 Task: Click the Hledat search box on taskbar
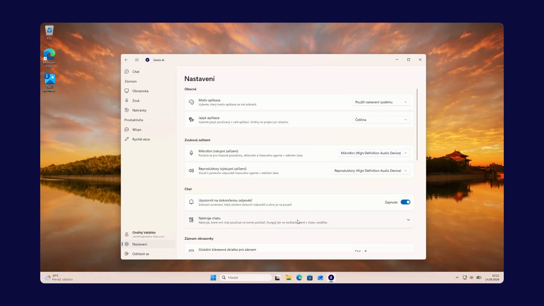[246, 278]
